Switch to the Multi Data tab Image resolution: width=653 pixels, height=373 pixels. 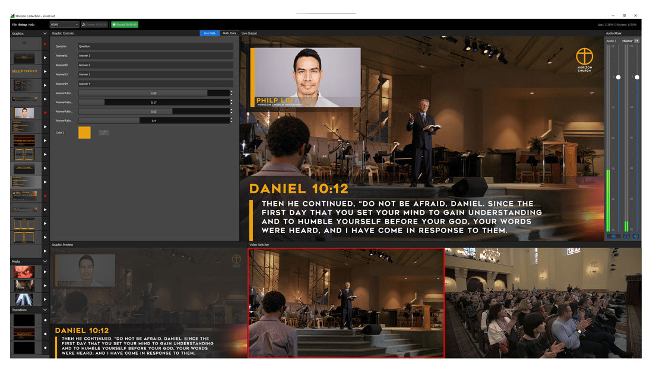[x=229, y=34]
